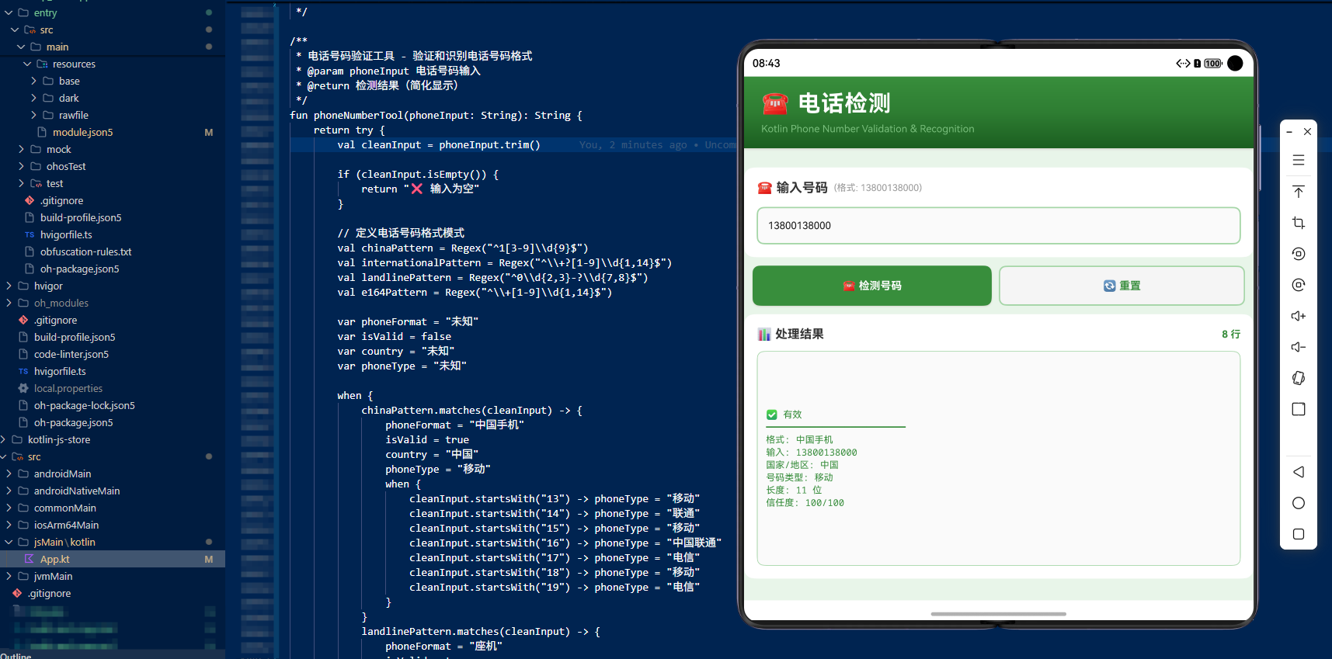The height and width of the screenshot is (659, 1332).
Task: Expand the oh_modules folder
Action: pyautogui.click(x=9, y=303)
